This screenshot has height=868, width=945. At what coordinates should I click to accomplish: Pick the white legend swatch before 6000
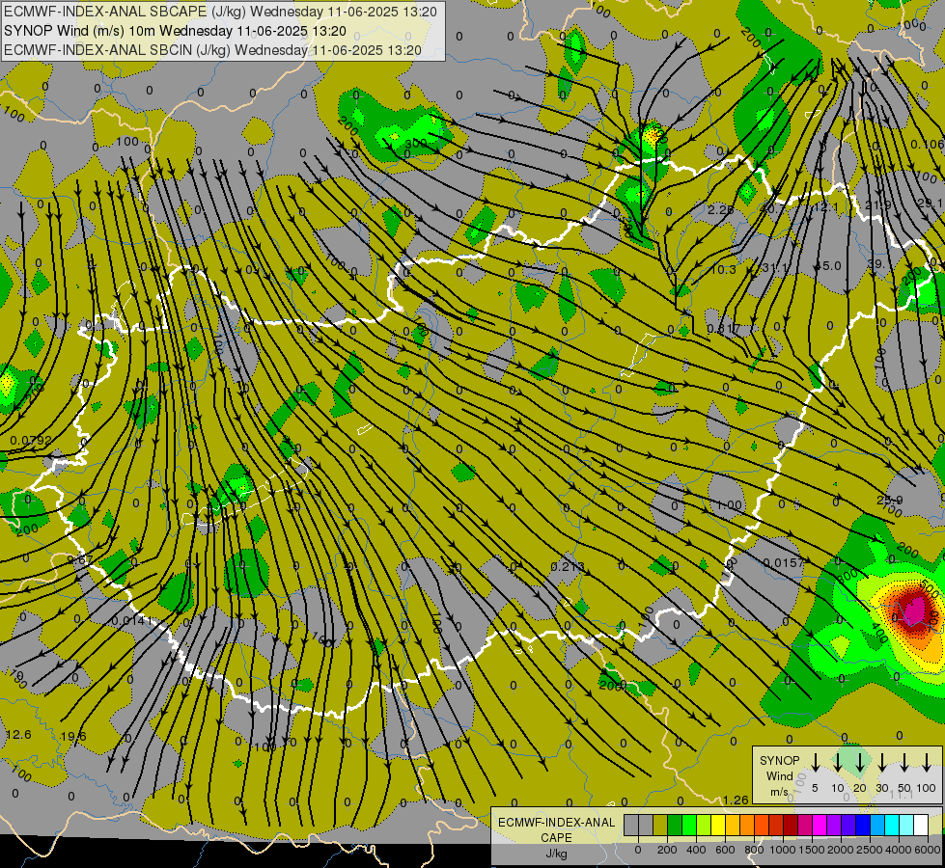click(x=921, y=826)
